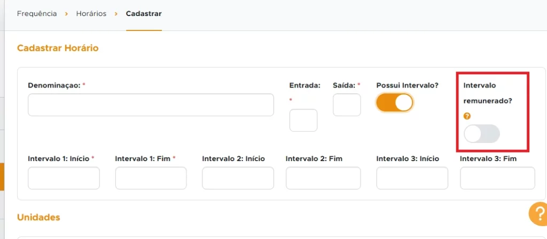Focus the Denominação text field

coord(151,105)
